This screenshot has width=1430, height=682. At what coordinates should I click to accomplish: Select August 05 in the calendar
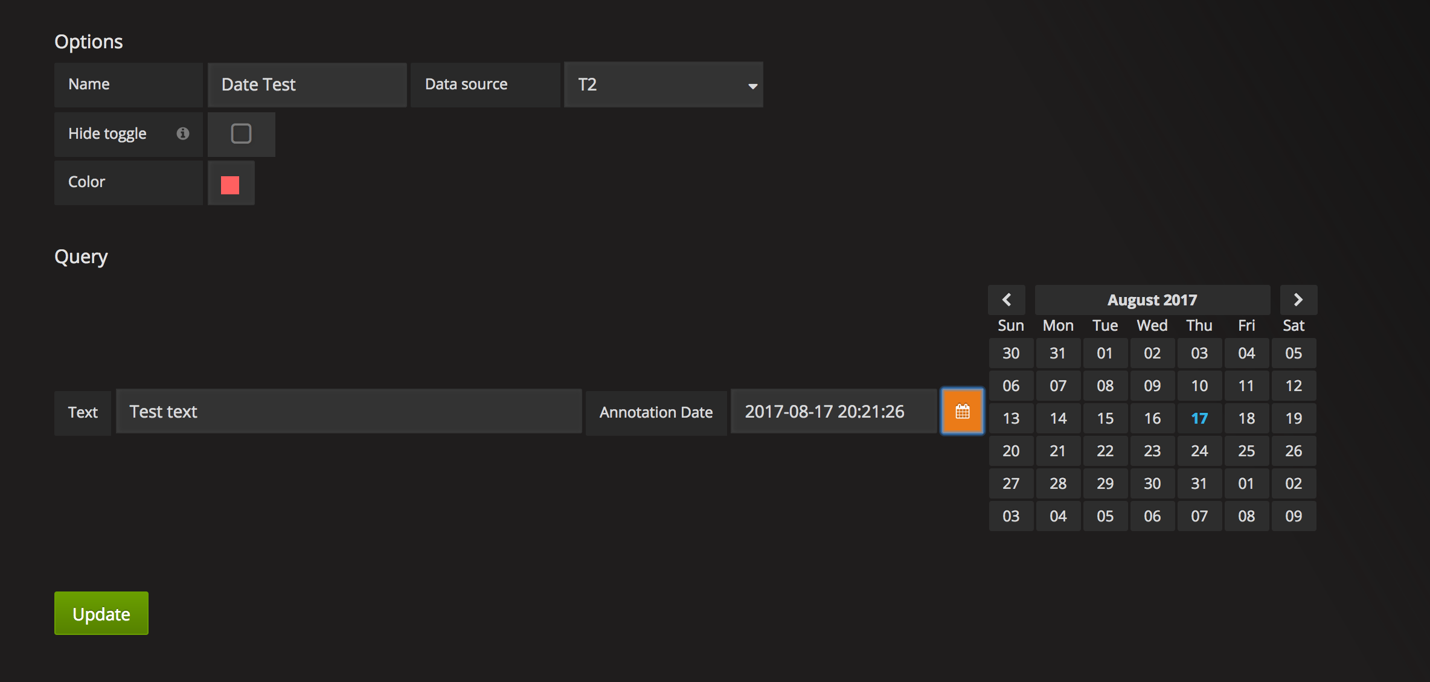[x=1294, y=353]
